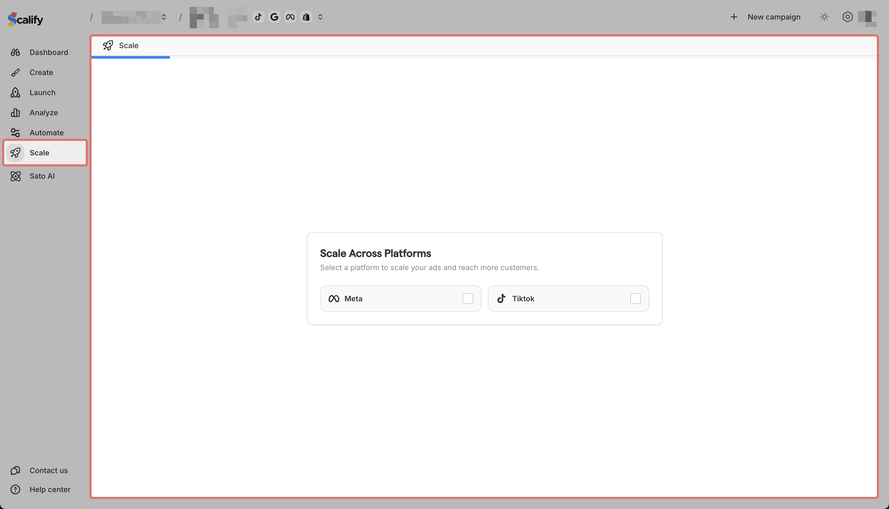
Task: Open the user avatar in top right
Action: [x=867, y=17]
